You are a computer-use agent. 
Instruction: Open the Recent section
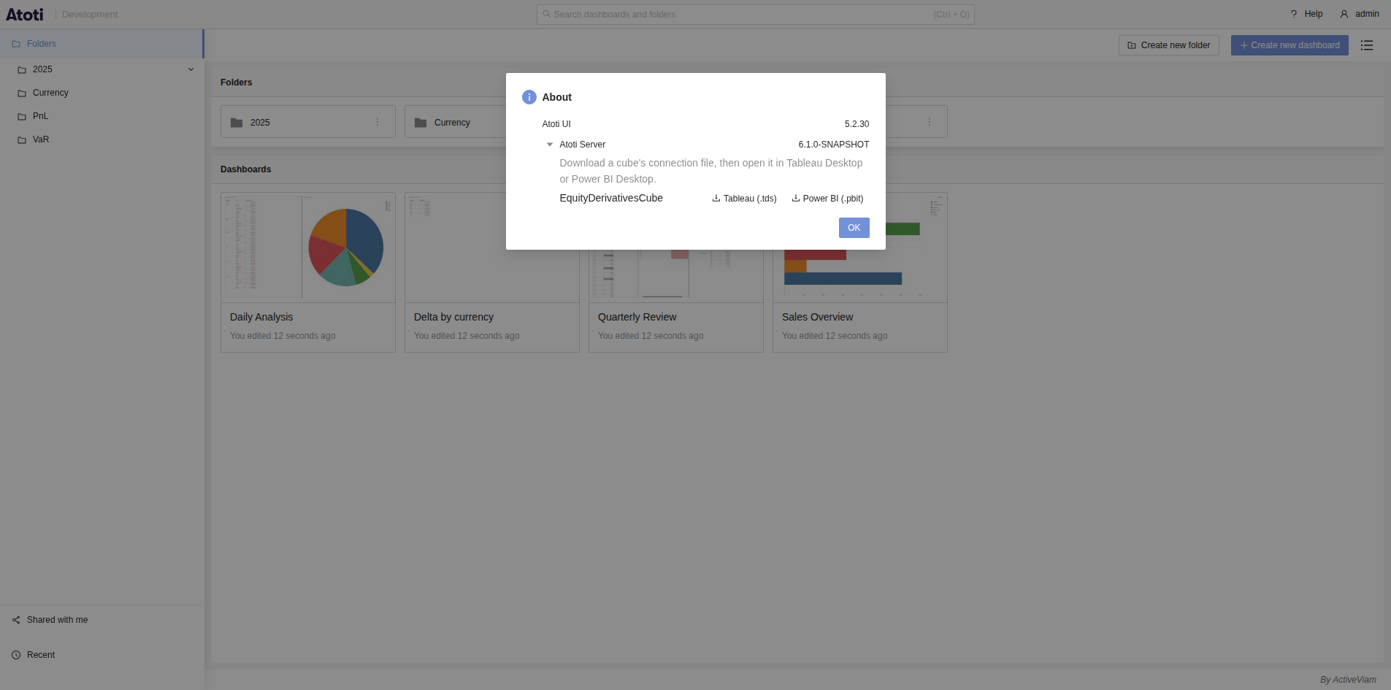pos(102,655)
